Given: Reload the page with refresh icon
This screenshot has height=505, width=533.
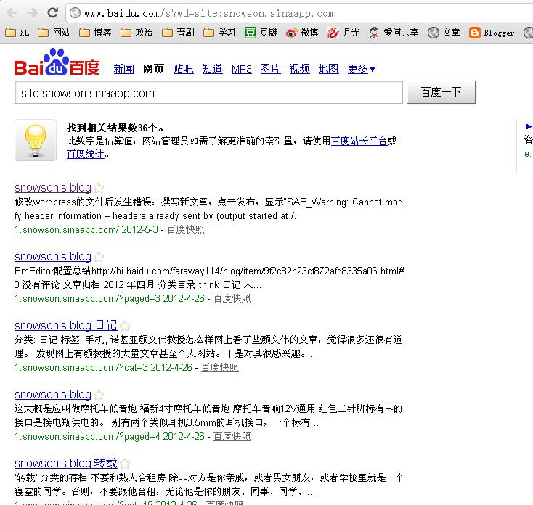Looking at the screenshot, I should 53,12.
